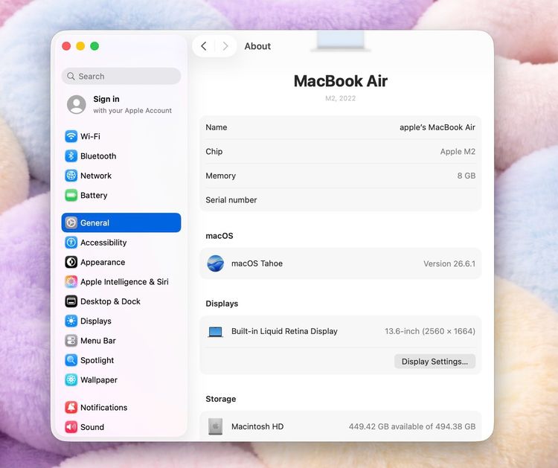The width and height of the screenshot is (558, 468).
Task: Go back with the left chevron
Action: (x=204, y=46)
